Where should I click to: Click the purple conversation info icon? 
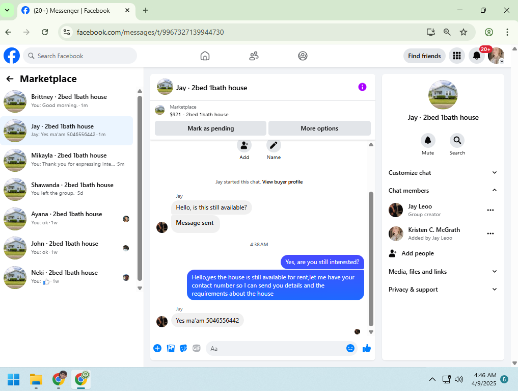point(362,87)
